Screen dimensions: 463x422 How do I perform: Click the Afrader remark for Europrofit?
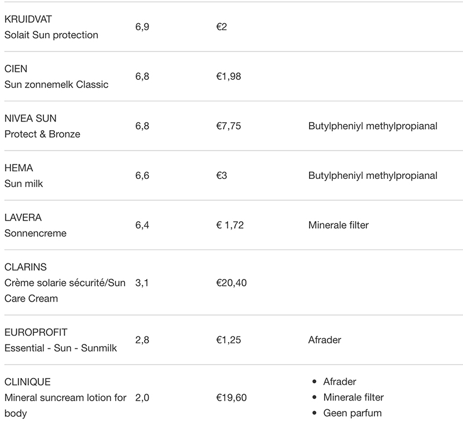pos(325,340)
